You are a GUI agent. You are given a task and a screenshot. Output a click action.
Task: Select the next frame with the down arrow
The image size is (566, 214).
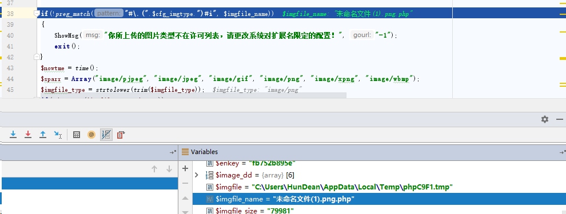click(x=169, y=169)
